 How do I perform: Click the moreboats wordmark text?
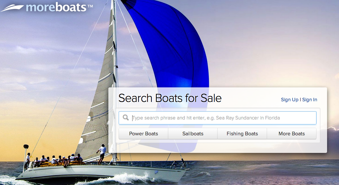[x=56, y=7]
